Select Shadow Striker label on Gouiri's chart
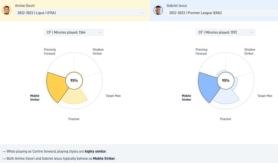 (x=98, y=51)
